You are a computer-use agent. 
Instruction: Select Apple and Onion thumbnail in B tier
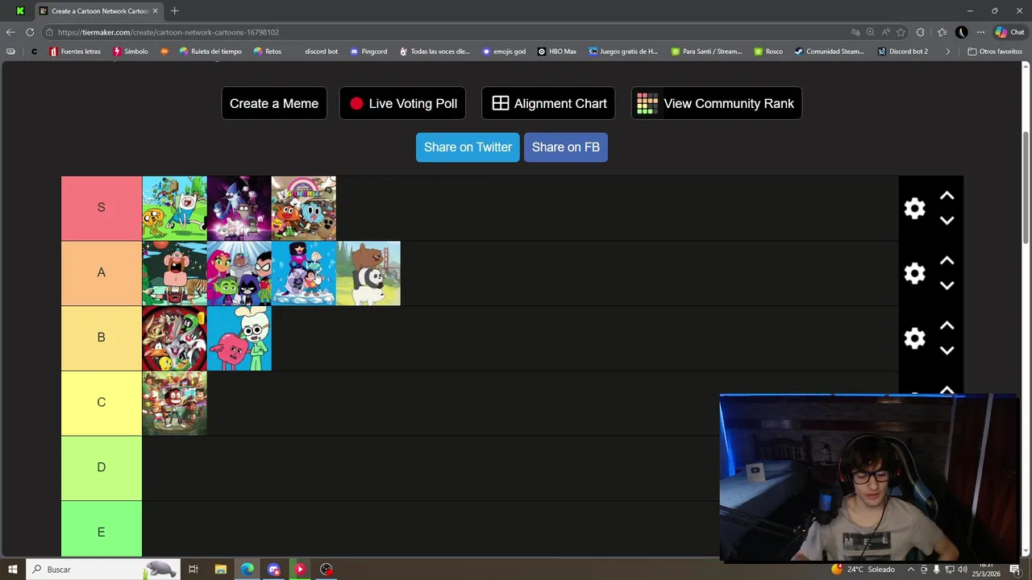pos(239,338)
